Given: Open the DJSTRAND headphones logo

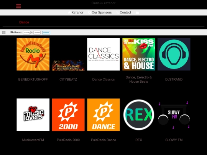Looking at the screenshot, I should (x=174, y=54).
